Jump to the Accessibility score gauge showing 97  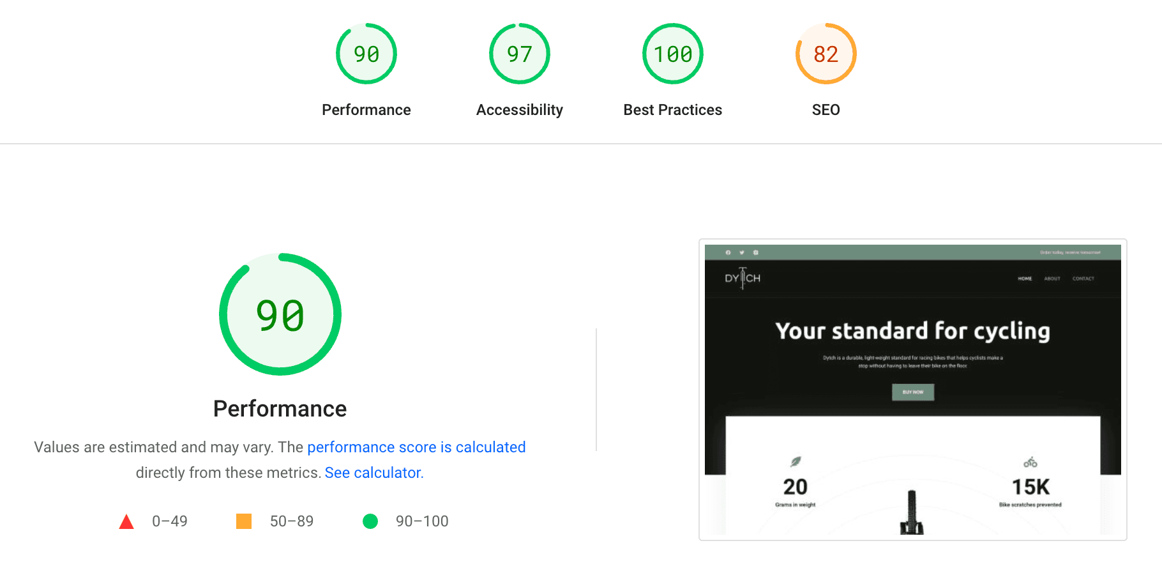[x=520, y=54]
